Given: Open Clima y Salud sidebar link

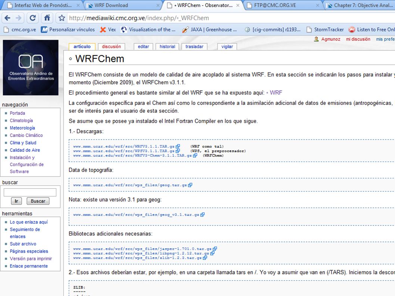Looking at the screenshot, I should pyautogui.click(x=23, y=143).
